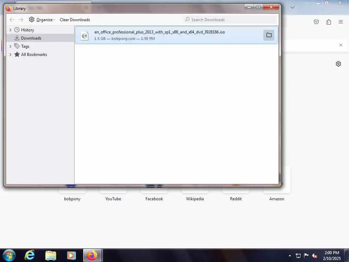Open Windows Media Player from the taskbar

(71, 255)
